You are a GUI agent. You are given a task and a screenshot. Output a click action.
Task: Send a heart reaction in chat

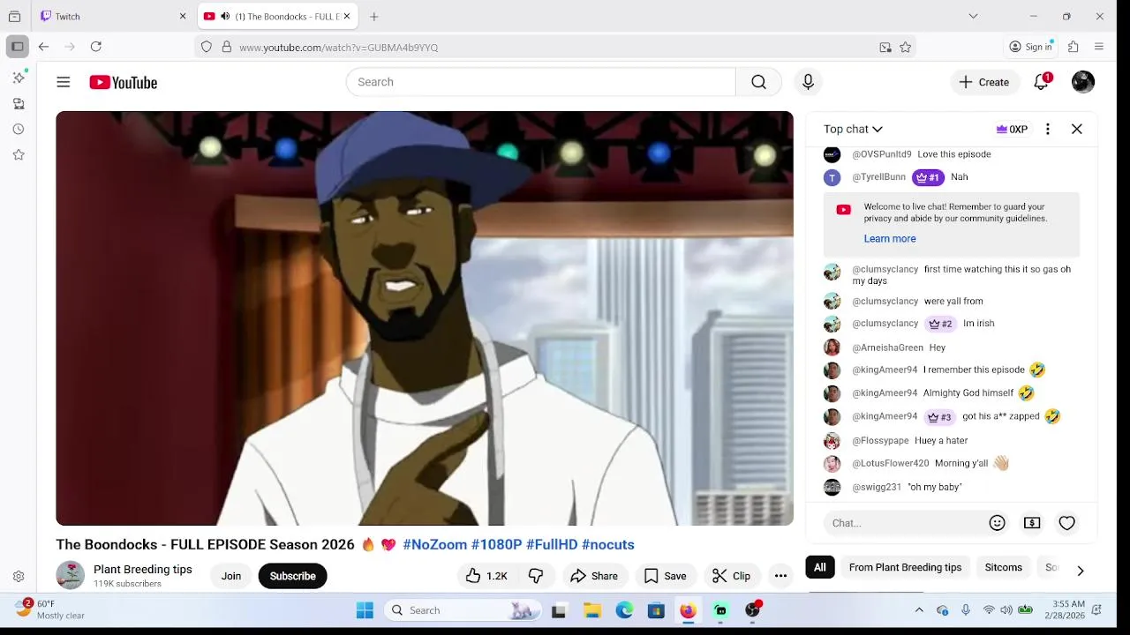[1067, 523]
